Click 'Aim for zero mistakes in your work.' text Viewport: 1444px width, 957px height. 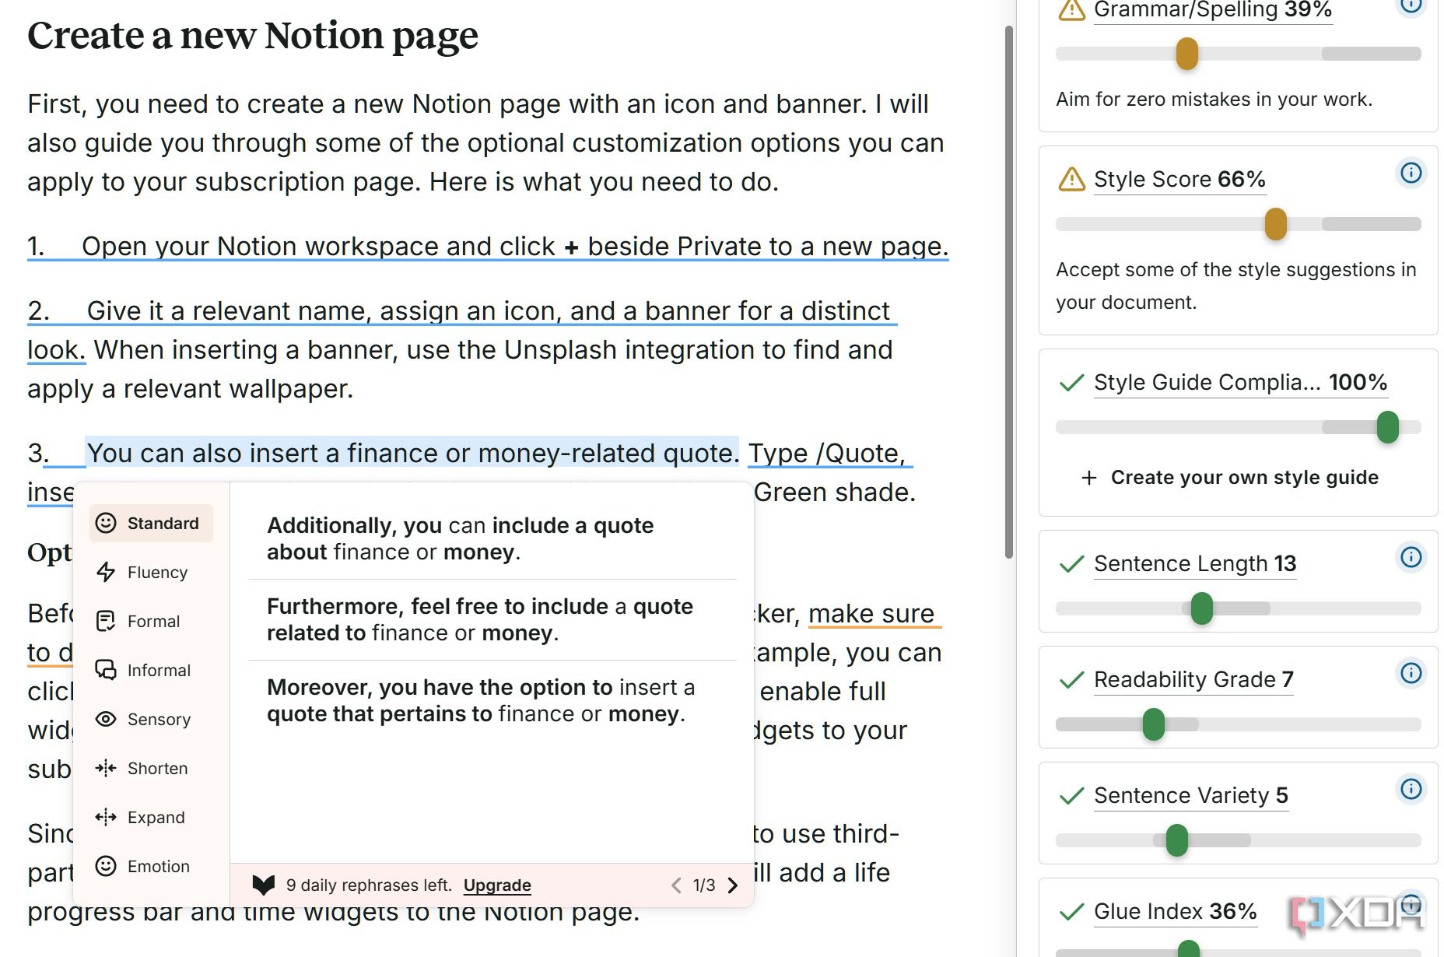click(1214, 99)
